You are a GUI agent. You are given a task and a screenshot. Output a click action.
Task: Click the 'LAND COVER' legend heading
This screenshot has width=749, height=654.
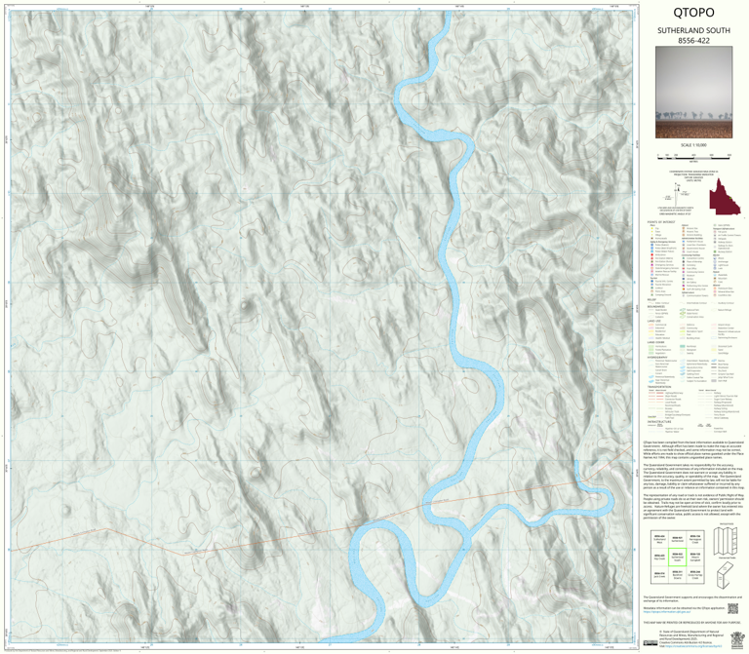[x=655, y=342]
